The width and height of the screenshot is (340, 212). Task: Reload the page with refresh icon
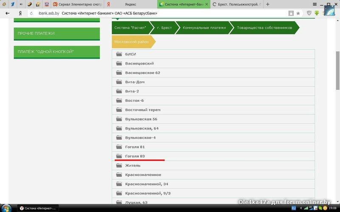tap(31, 14)
